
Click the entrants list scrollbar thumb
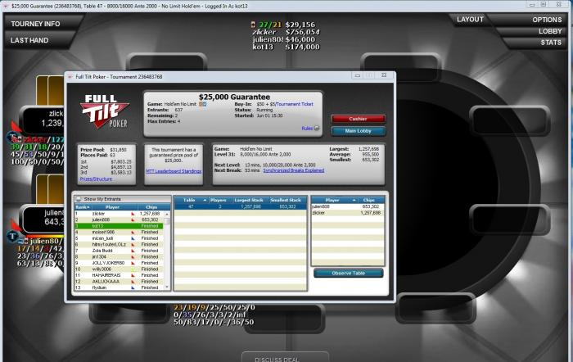167,221
